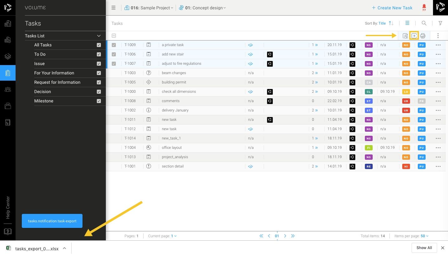Open the building settings sidebar item

(8, 40)
